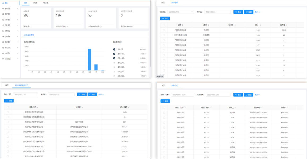This screenshot has width=307, height=159.
Task: Click the 供应商 input field
Action: pos(61,94)
